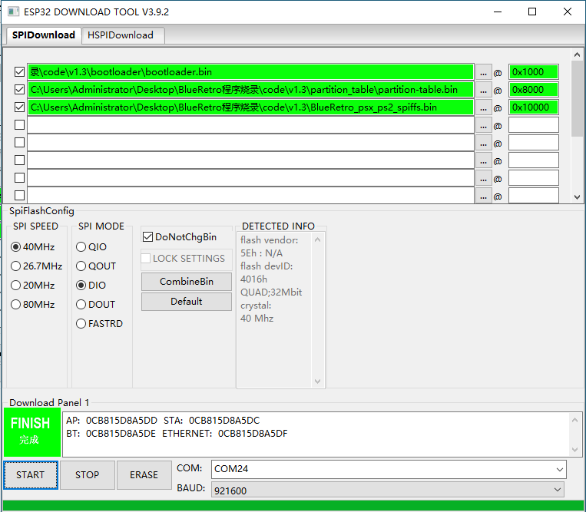The image size is (586, 512).
Task: Select 80MHz SPI speed
Action: click(16, 305)
